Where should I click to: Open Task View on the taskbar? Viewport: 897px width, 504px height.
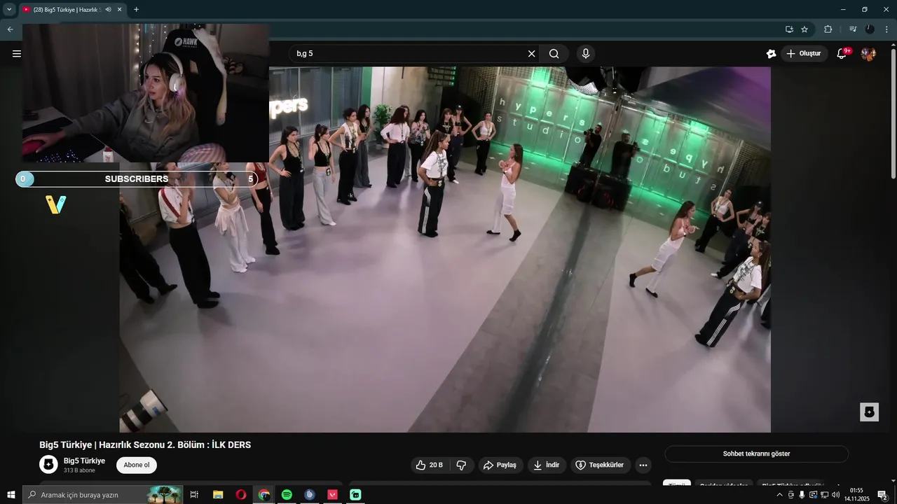click(194, 495)
